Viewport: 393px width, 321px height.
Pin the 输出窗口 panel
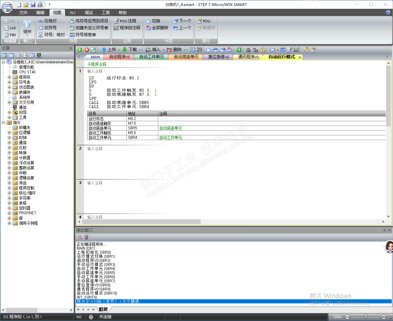point(384,230)
